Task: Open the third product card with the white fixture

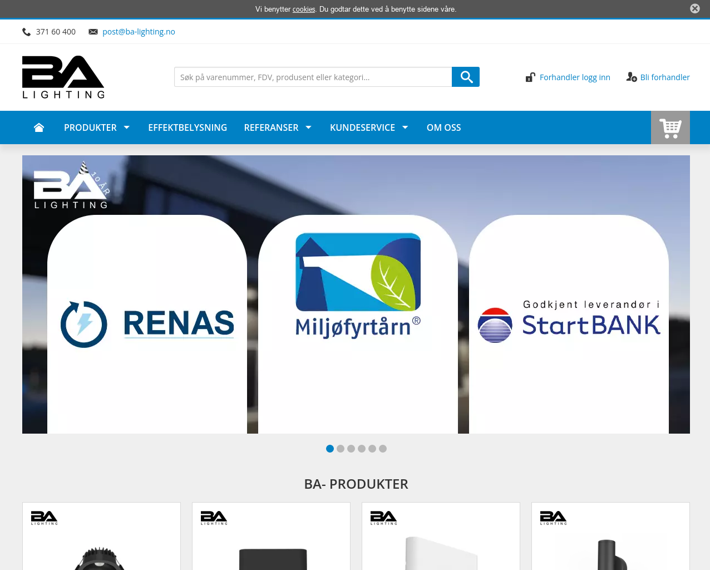Action: [x=441, y=536]
